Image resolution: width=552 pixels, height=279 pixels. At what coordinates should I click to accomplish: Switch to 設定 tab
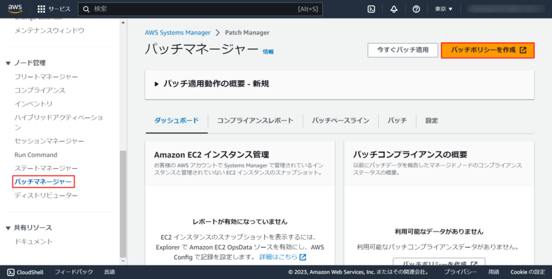tap(432, 121)
